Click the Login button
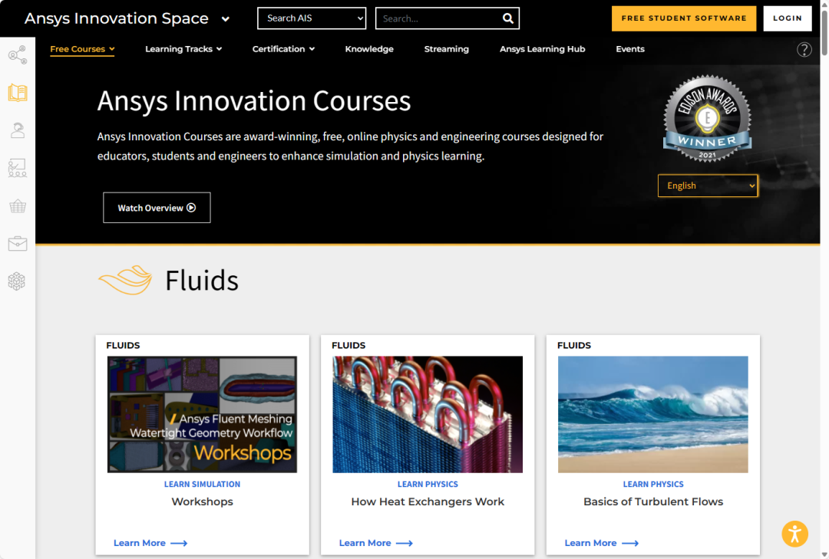 pyautogui.click(x=788, y=18)
